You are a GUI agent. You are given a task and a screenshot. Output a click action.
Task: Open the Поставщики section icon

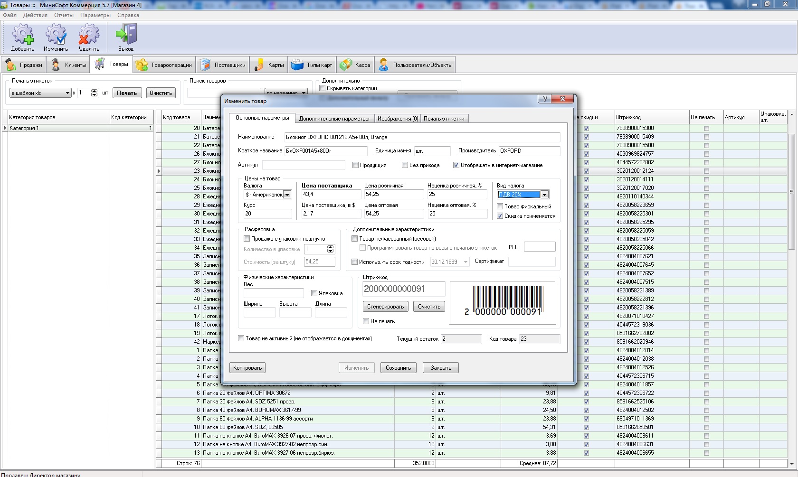coord(205,65)
